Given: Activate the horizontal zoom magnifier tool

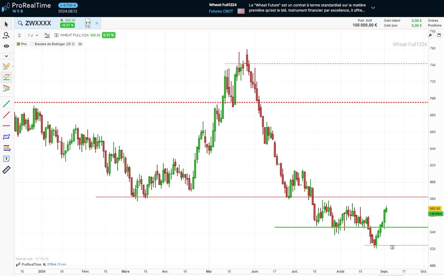Looking at the screenshot, I should click(6, 35).
